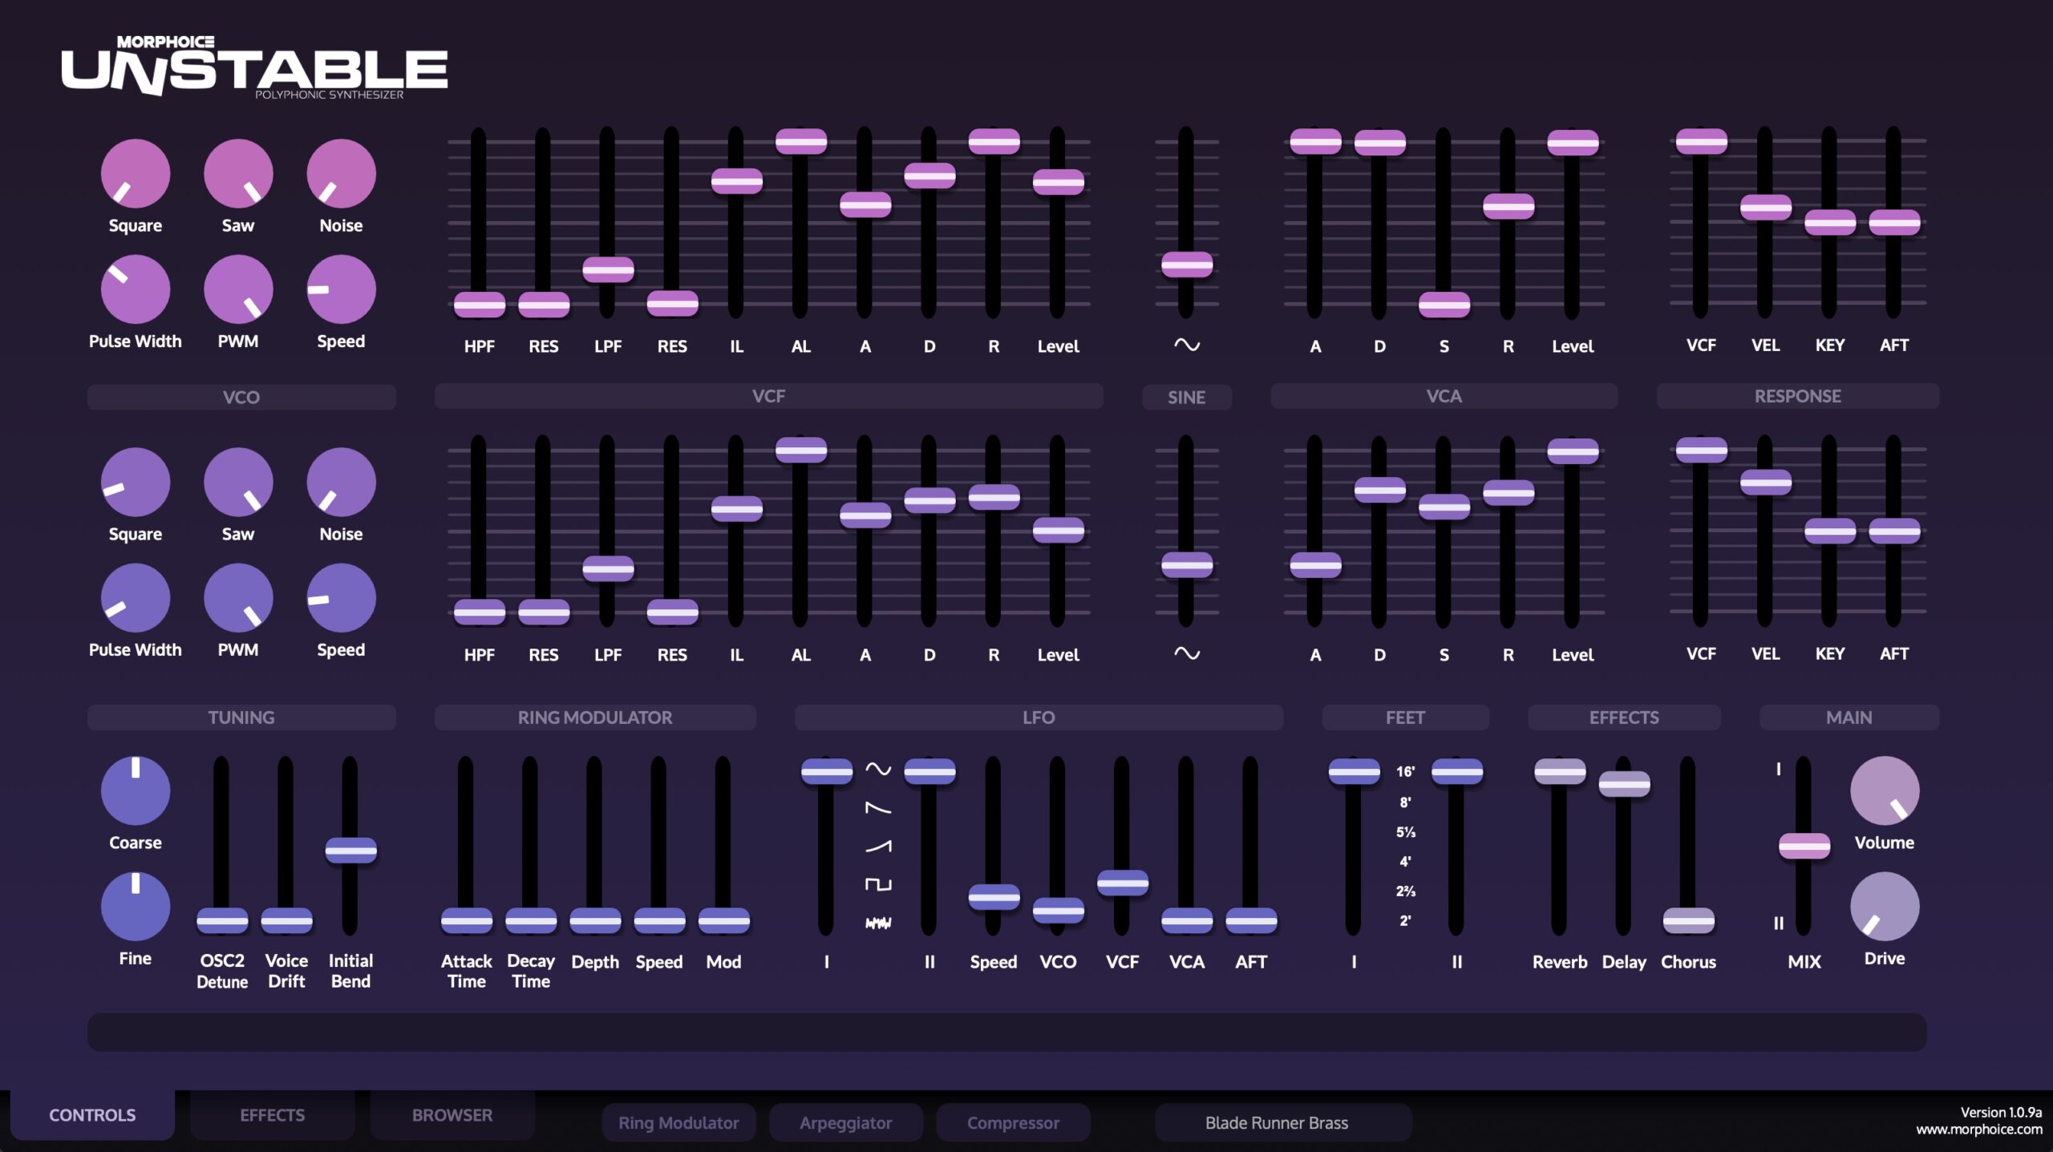Select the rising ramp LFO waveform icon
This screenshot has width=2053, height=1152.
pyautogui.click(x=878, y=847)
